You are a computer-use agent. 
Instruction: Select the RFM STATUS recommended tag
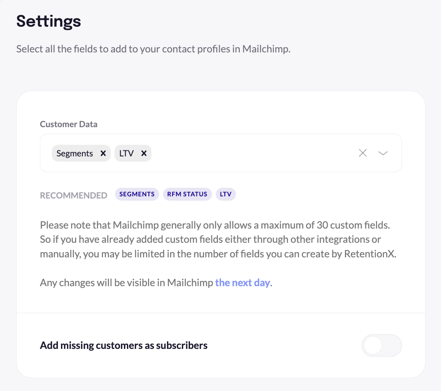(x=187, y=194)
